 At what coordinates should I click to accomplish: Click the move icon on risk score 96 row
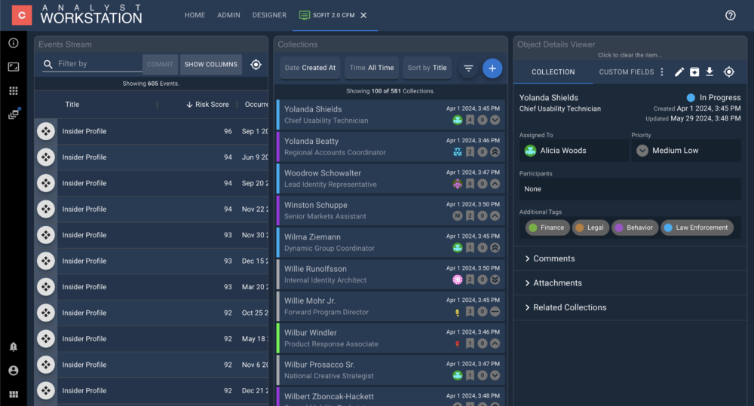point(46,131)
